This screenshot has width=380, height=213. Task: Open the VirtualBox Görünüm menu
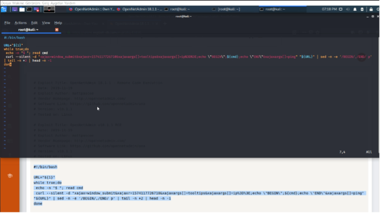[x=33, y=3]
